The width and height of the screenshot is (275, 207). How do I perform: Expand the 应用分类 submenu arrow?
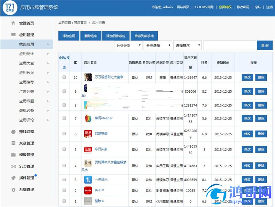tap(48, 73)
